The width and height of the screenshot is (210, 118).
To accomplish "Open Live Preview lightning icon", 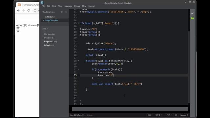I will [x=192, y=13].
